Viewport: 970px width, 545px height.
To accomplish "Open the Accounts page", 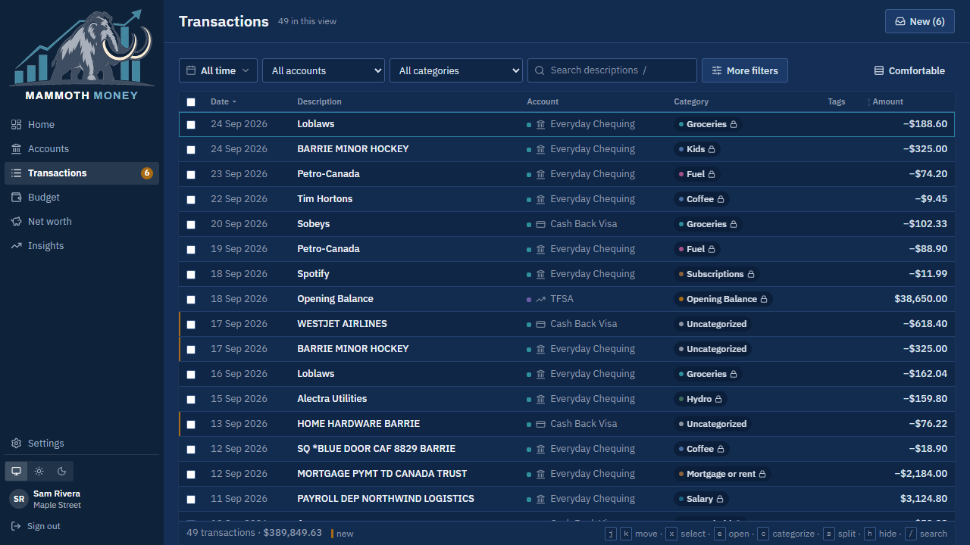I will 82,149.
